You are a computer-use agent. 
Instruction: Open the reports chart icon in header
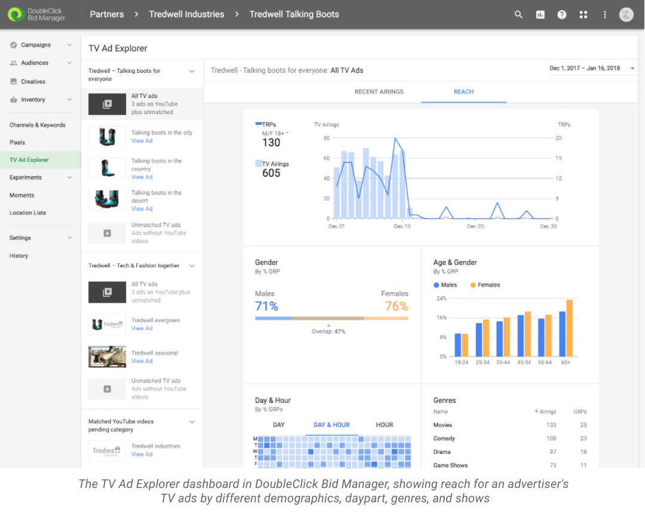click(540, 15)
